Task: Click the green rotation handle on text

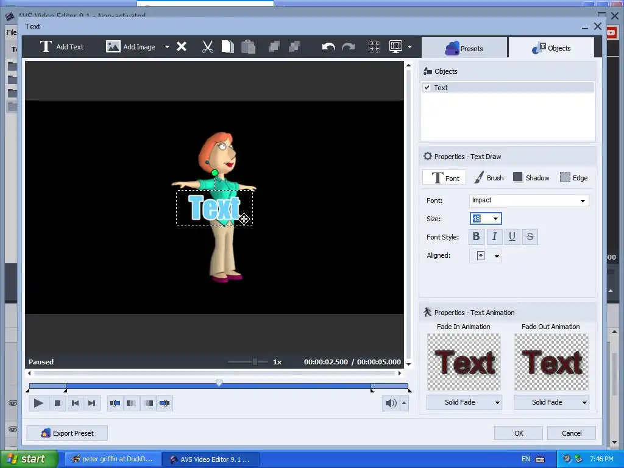Action: [214, 172]
